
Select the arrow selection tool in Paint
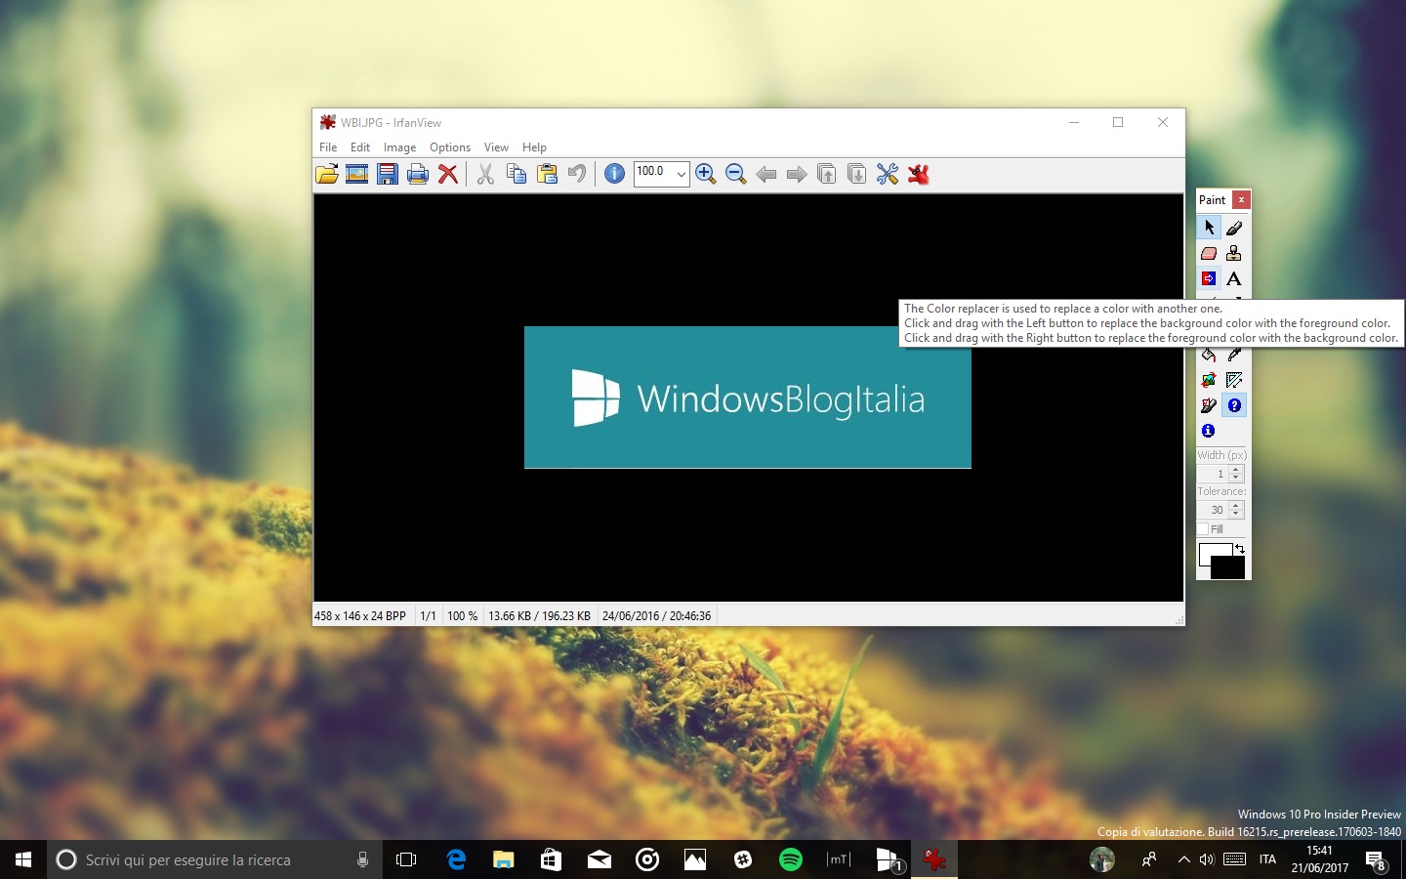(x=1209, y=228)
